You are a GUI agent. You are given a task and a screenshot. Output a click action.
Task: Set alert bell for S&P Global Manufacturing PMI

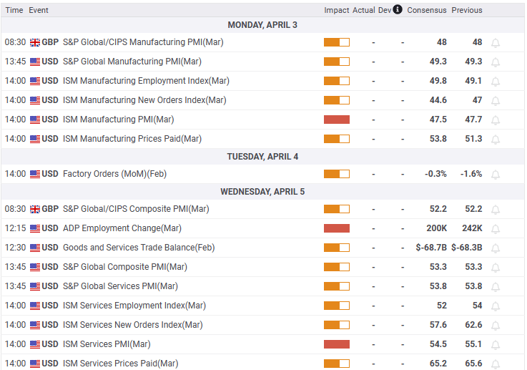(x=496, y=62)
